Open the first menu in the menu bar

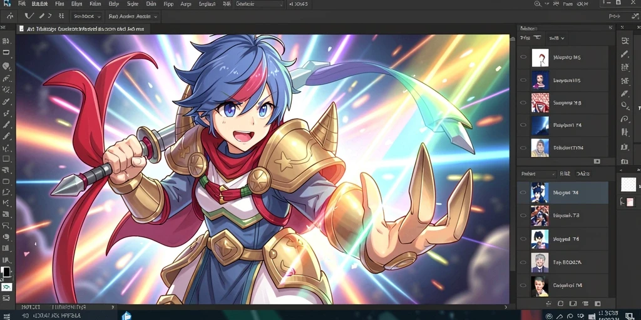tap(21, 4)
